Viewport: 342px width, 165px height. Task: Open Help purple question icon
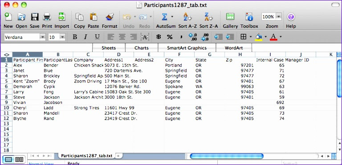click(x=291, y=17)
